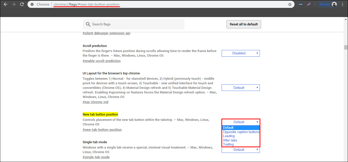Click the page vertical scrollbar thumb
The width and height of the screenshot is (348, 162).
[346, 47]
